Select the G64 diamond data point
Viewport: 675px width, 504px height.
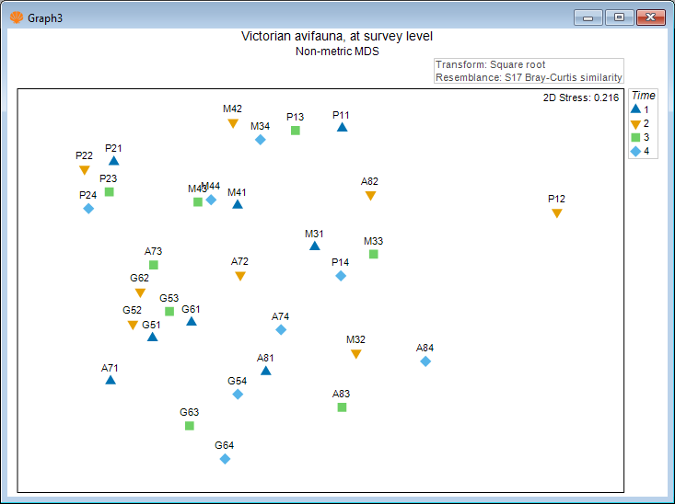pos(225,459)
